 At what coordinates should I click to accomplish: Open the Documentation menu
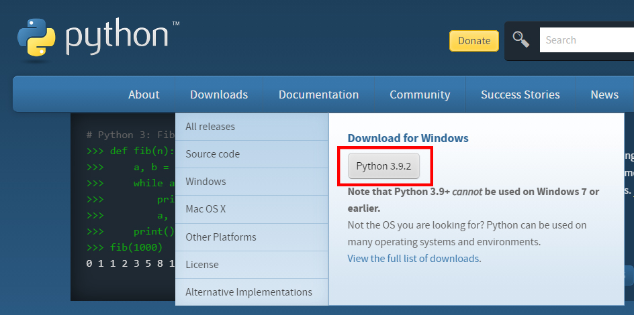(318, 94)
